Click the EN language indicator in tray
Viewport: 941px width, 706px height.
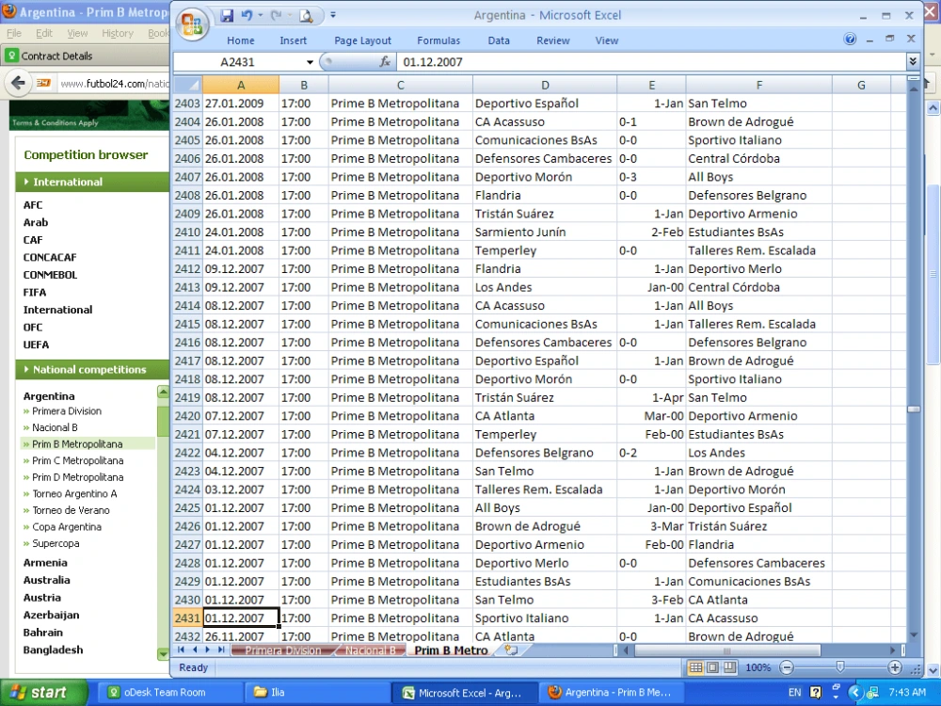pos(794,692)
